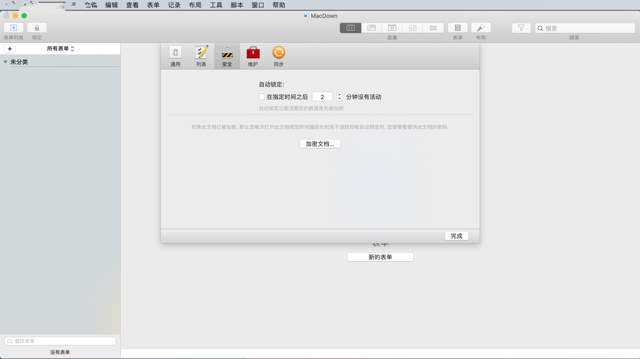
Task: Open the 查看 menu
Action: coord(132,5)
